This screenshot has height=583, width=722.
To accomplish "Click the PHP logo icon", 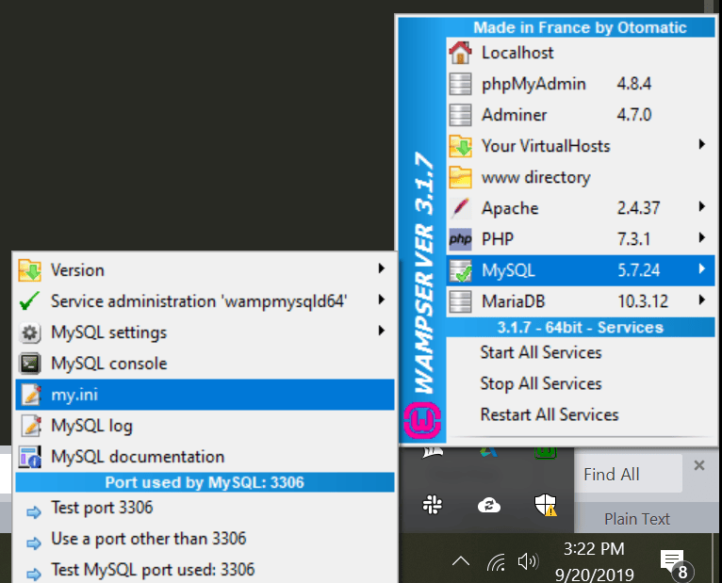I will click(x=461, y=239).
